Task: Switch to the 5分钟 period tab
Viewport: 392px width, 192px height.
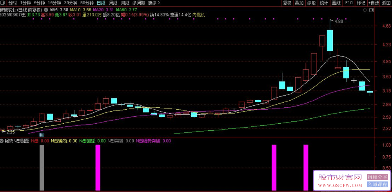Action: [x=40, y=3]
